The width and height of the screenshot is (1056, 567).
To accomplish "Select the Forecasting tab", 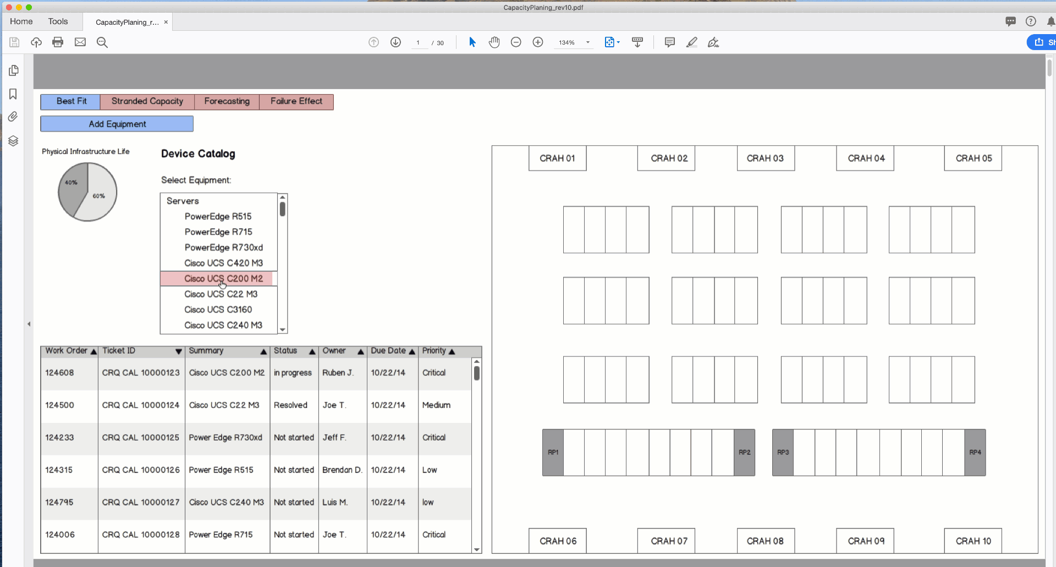I will click(227, 101).
